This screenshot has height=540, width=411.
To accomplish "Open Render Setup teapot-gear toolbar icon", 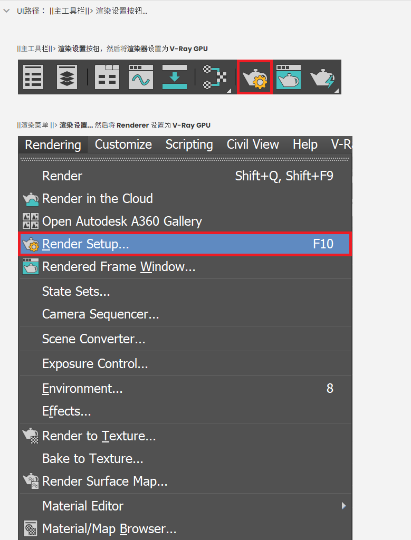I will coord(255,77).
